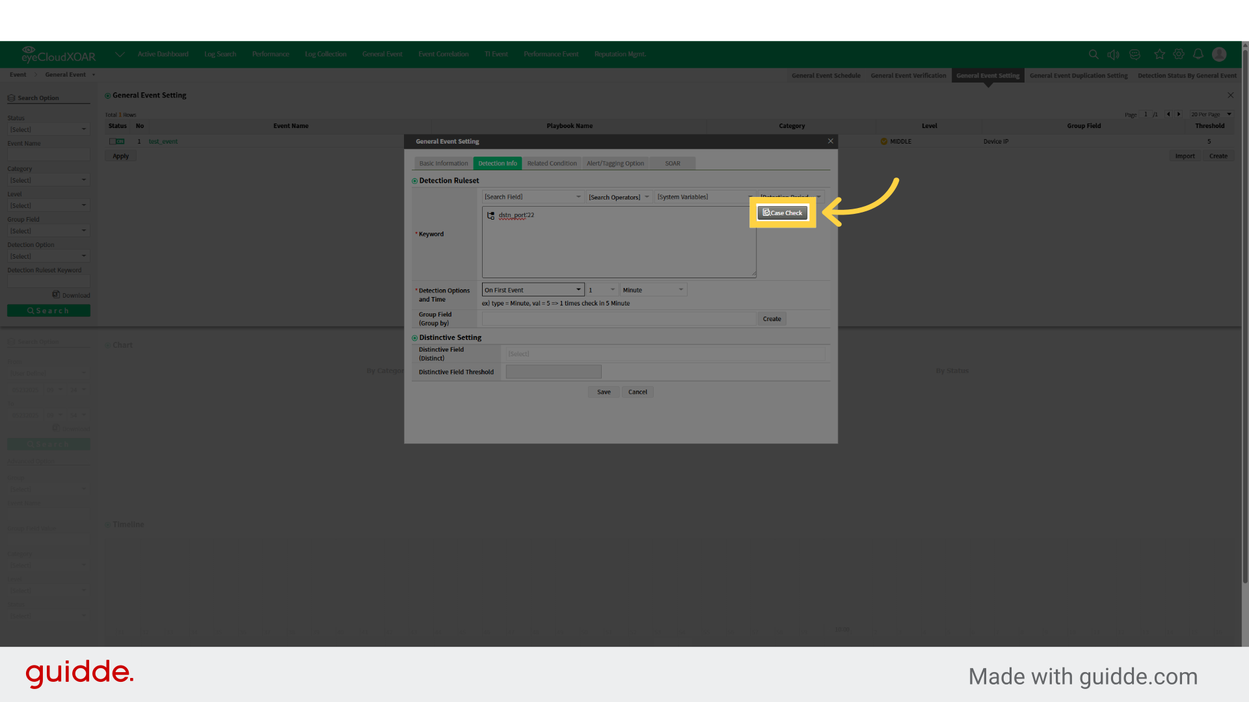Click the tree icon beside dstn_port:22 keyword
The image size is (1249, 702).
490,215
